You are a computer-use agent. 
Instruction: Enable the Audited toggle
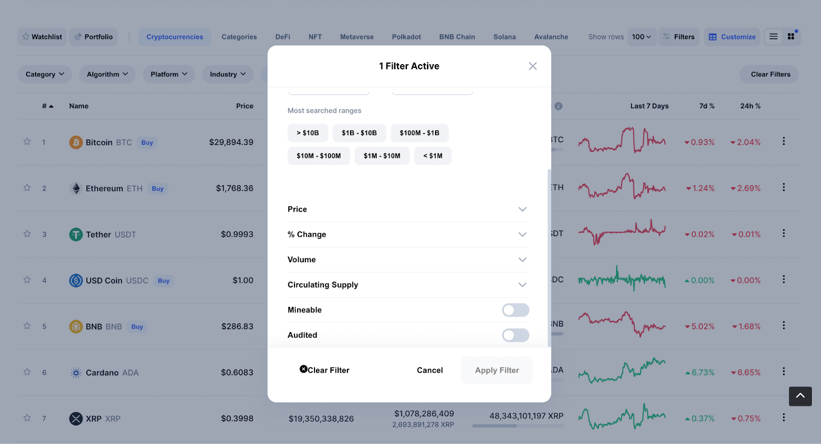tap(516, 335)
